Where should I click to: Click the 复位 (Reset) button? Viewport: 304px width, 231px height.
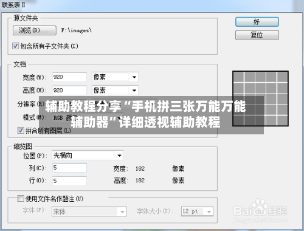tap(257, 35)
